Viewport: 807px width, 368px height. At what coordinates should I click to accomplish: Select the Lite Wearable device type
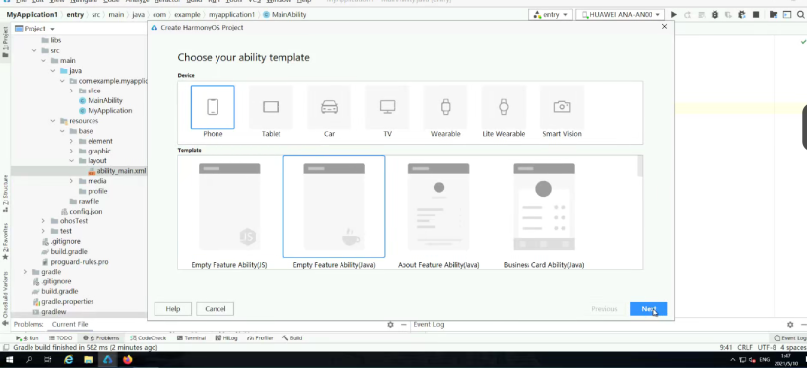[x=503, y=107]
